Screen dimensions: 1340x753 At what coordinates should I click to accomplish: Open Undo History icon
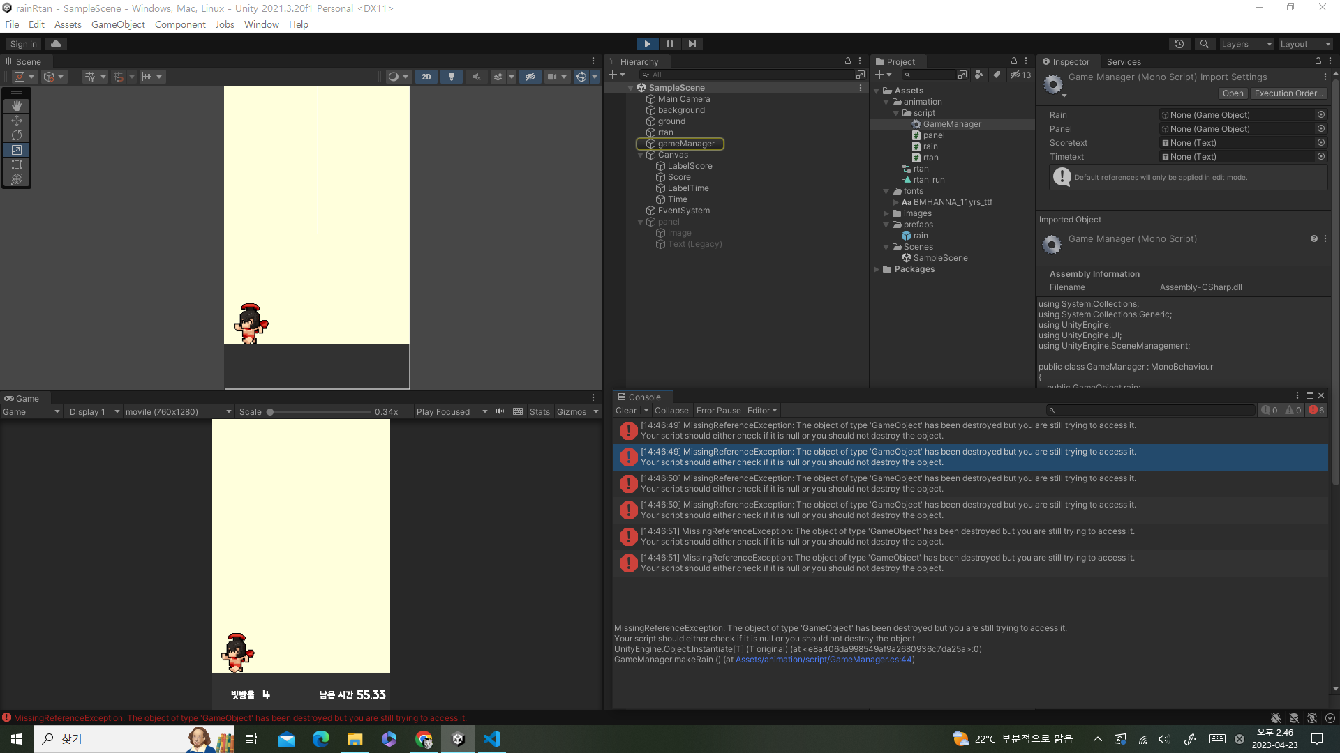[x=1179, y=44]
